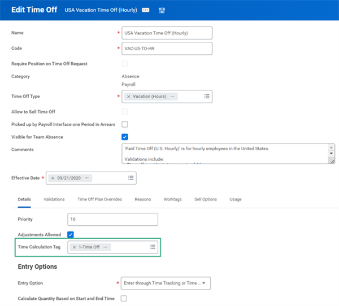339x306 pixels.
Task: Click the USA Vacation Time Off (Hourly) header link
Action: [x=101, y=10]
